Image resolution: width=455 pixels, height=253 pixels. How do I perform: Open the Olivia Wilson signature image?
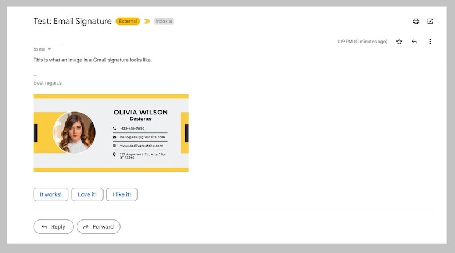click(111, 133)
